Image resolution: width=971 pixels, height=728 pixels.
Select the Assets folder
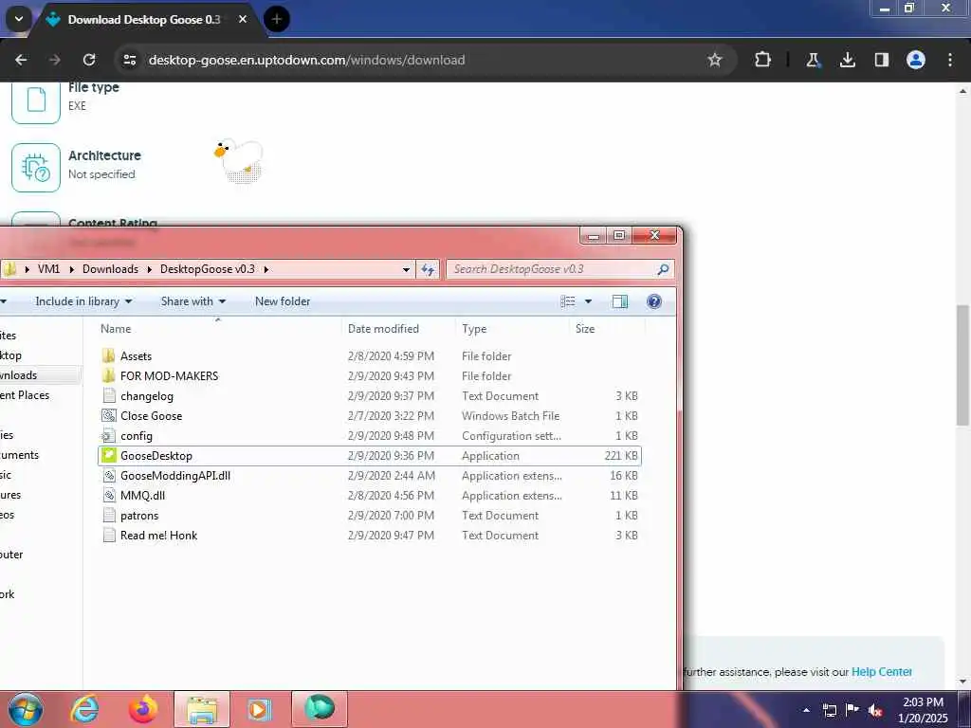(x=370, y=356)
